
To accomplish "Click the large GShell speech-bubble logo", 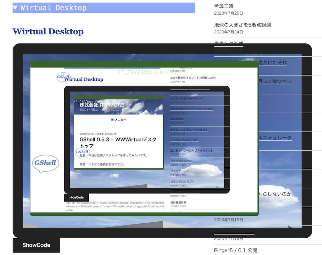I will (46, 164).
